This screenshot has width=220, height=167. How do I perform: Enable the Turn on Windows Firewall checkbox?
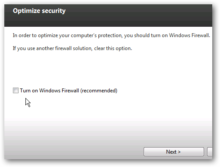[16, 91]
